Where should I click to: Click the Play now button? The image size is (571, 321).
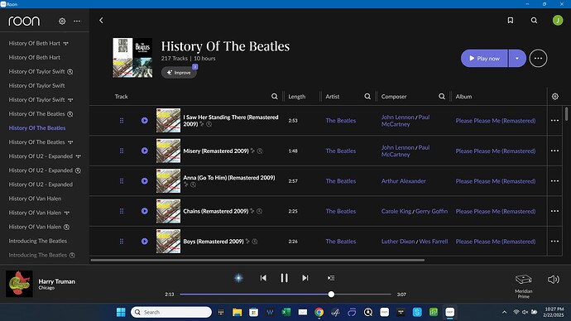click(484, 58)
